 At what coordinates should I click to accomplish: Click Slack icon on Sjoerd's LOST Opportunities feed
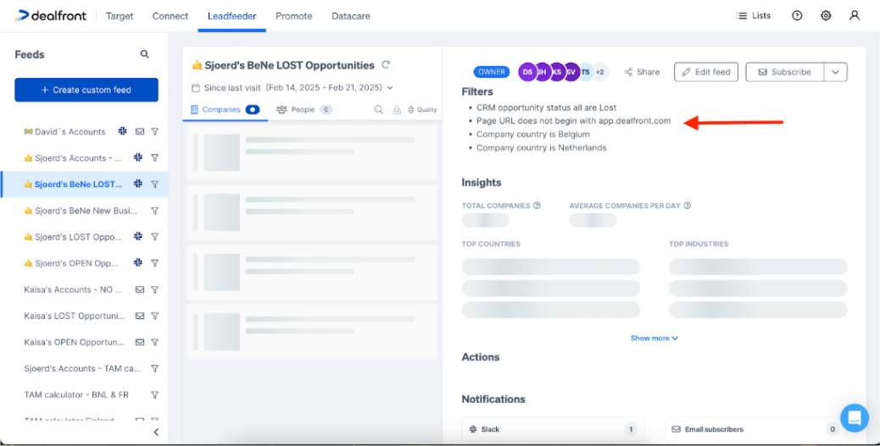[138, 236]
